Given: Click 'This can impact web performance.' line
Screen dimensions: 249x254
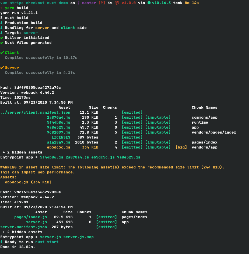Looking at the screenshot, I should pos(38,172).
